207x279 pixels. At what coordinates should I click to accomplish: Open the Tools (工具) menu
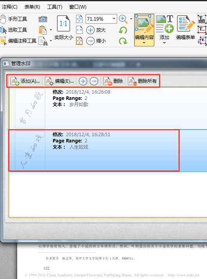[x=55, y=7]
